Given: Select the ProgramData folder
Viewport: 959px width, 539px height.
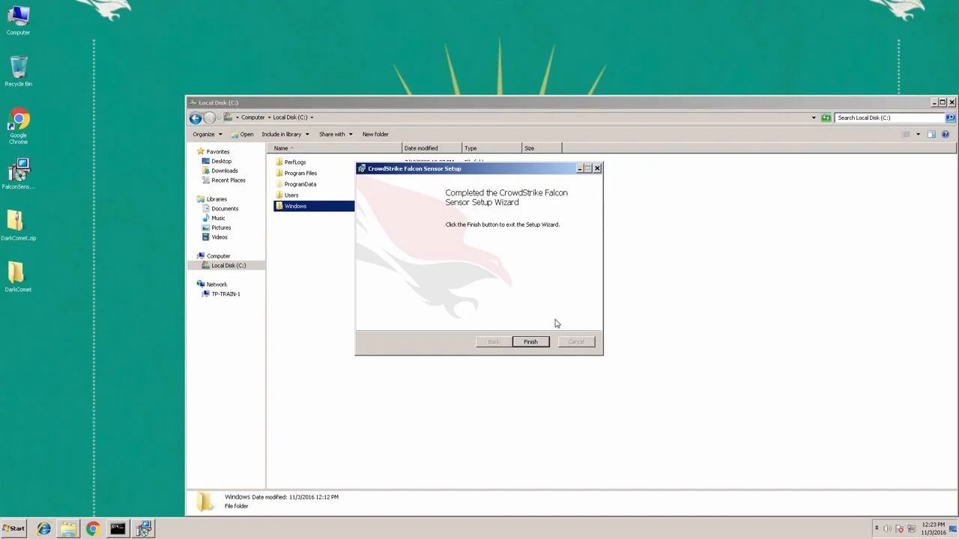Looking at the screenshot, I should click(295, 184).
